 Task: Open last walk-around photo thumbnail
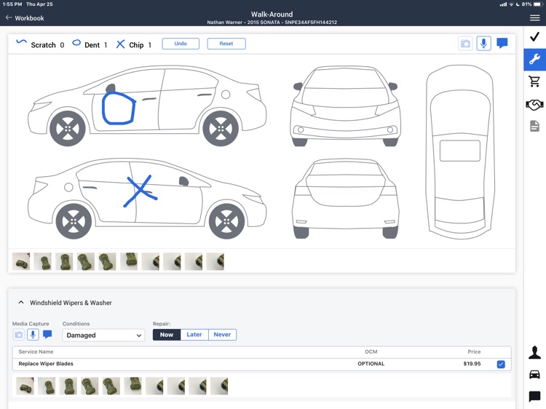[x=215, y=261]
